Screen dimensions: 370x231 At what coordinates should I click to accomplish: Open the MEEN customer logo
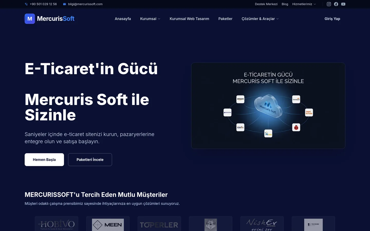(108, 224)
